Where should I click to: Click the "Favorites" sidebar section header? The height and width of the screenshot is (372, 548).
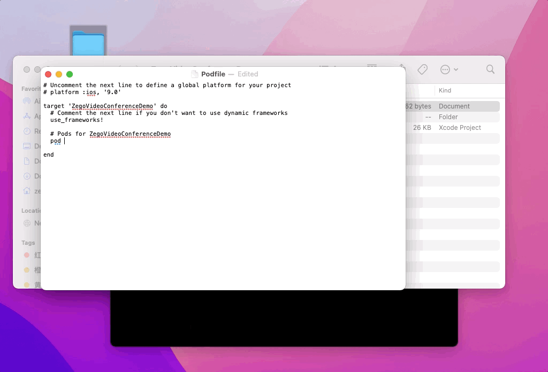[31, 89]
